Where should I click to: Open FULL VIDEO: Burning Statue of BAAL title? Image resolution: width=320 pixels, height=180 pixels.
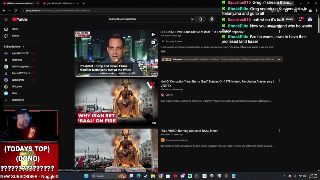tap(189, 131)
